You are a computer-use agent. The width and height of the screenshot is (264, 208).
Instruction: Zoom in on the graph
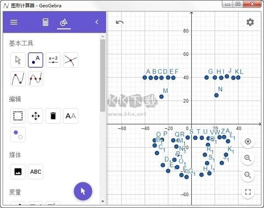click(248, 158)
